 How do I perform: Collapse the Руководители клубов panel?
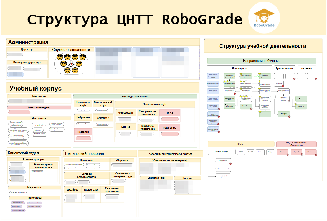(135, 96)
